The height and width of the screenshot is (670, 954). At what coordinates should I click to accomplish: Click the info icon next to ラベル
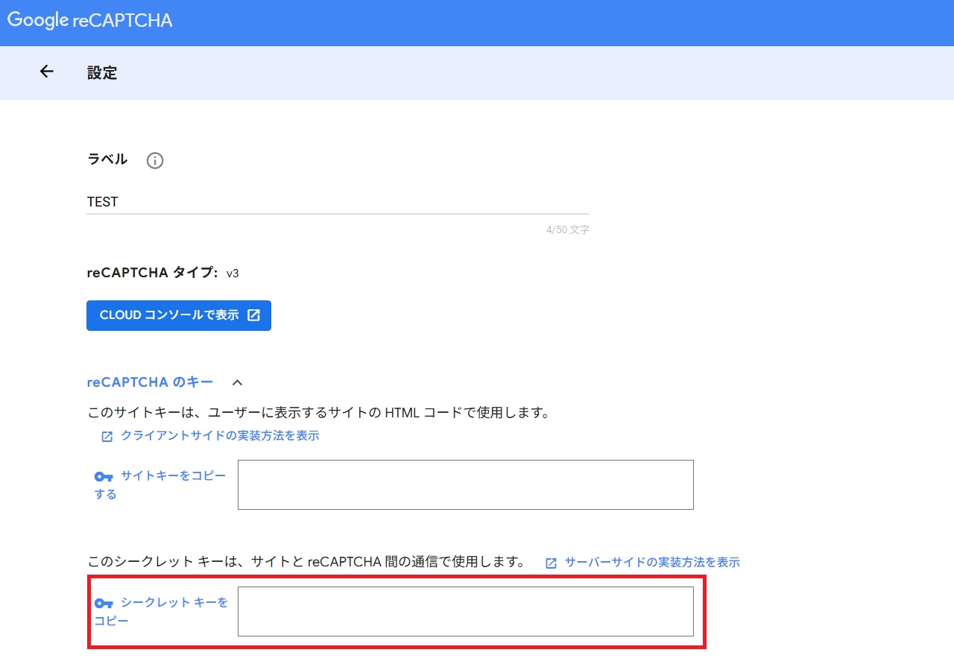click(154, 160)
